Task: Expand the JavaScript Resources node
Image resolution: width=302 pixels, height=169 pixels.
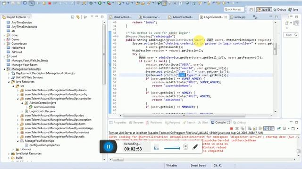Action: coord(9,154)
